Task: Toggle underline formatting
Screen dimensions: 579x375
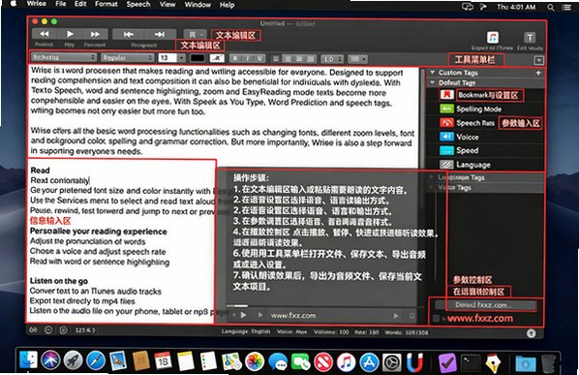Action: click(x=259, y=58)
